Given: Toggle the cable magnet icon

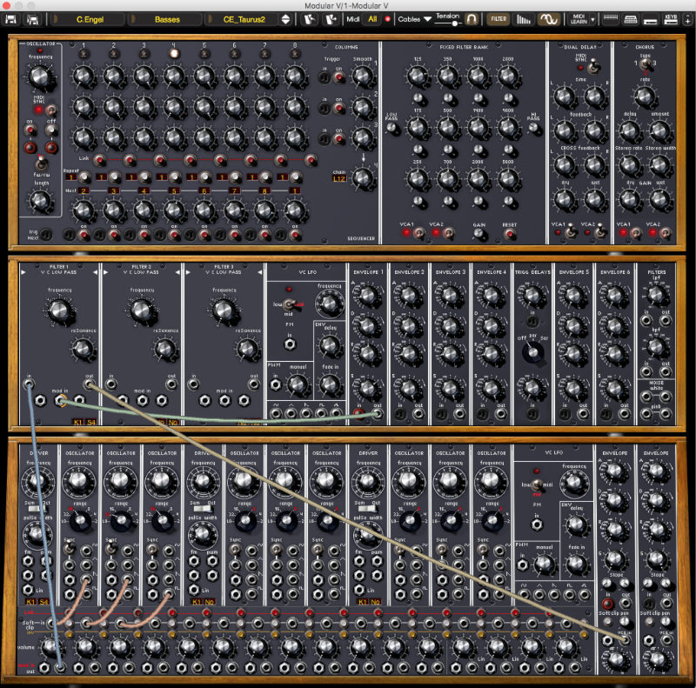Looking at the screenshot, I should click(x=472, y=19).
